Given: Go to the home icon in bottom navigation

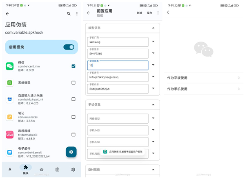Looking at the screenshot, I should [x=41, y=169].
